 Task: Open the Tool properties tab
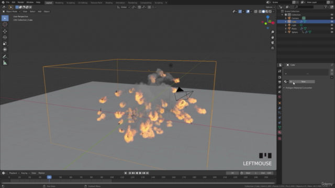point(280,71)
